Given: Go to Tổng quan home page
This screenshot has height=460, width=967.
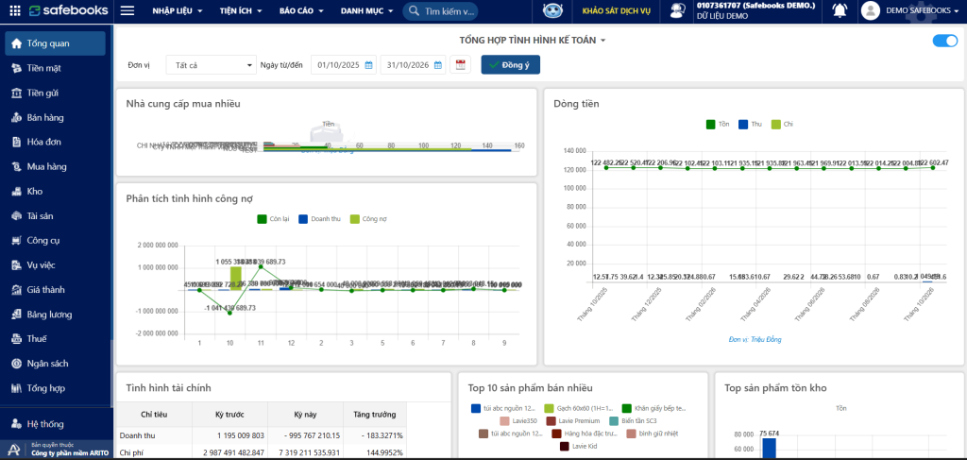Looking at the screenshot, I should pyautogui.click(x=56, y=43).
